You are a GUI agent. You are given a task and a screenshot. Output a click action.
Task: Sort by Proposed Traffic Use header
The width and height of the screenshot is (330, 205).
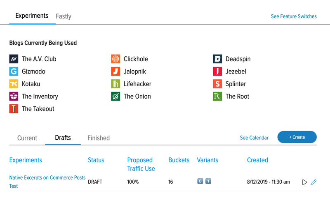(x=141, y=164)
